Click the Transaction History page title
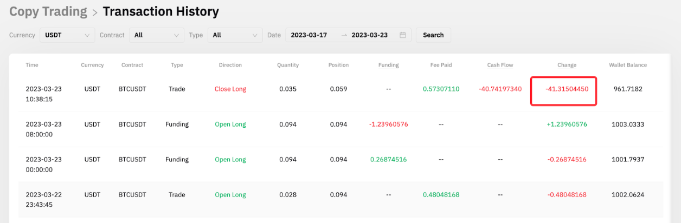Viewport: 681px width, 223px height. (160, 11)
